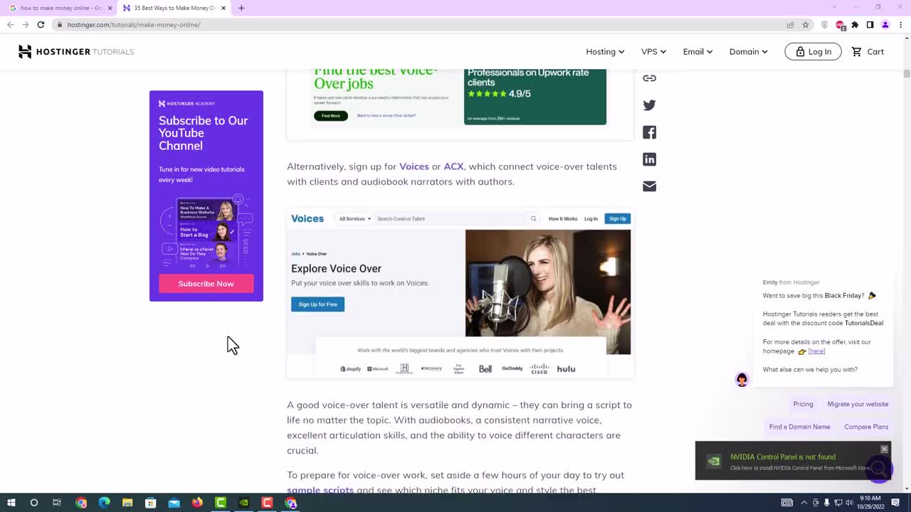Expand the VPS menu
911x512 pixels.
(x=653, y=51)
